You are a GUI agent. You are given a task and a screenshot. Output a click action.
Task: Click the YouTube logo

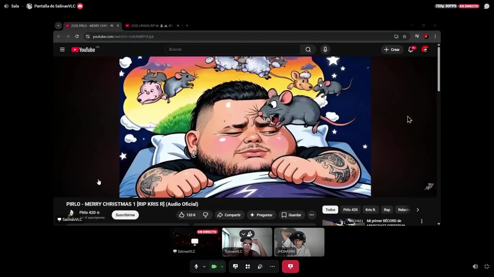click(x=83, y=49)
